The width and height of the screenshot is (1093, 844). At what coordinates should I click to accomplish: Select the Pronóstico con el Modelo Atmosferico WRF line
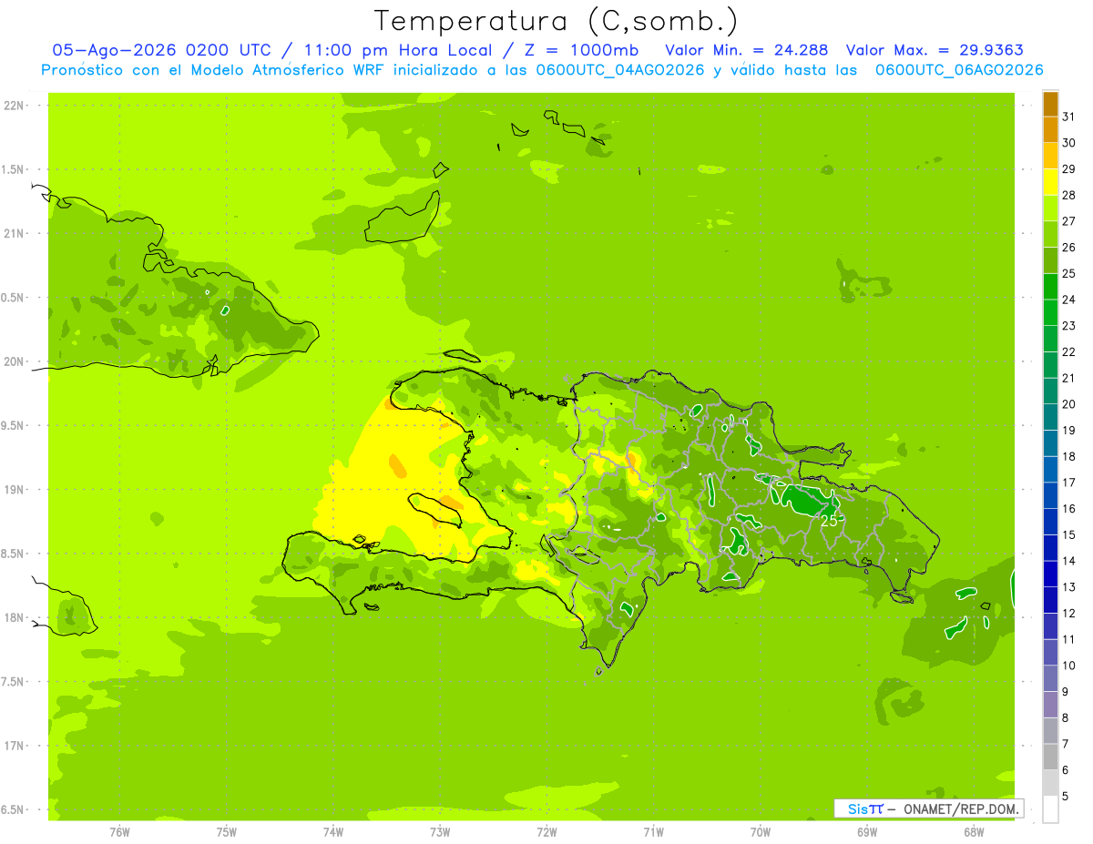coord(542,70)
